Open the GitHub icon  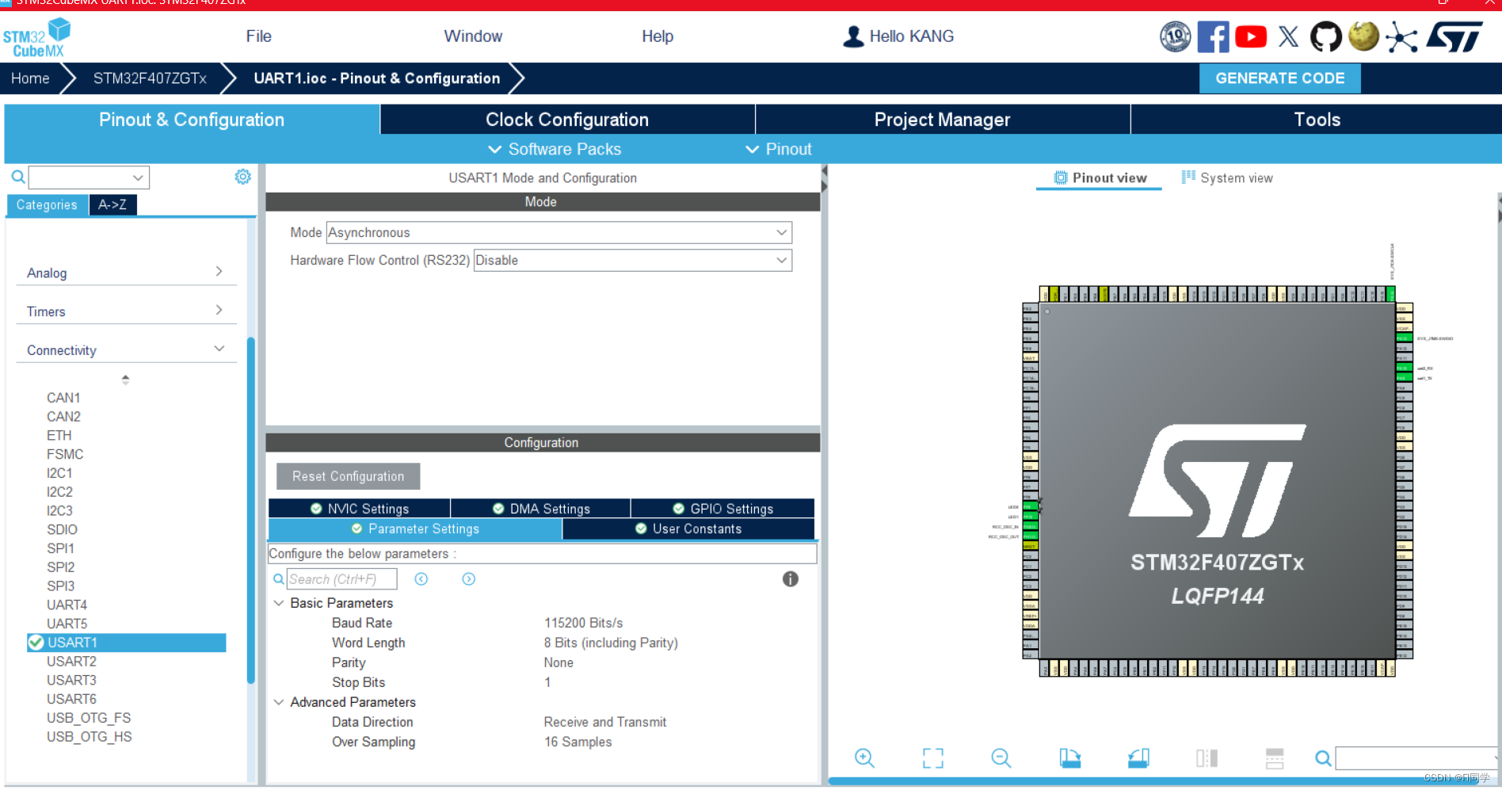coord(1325,36)
